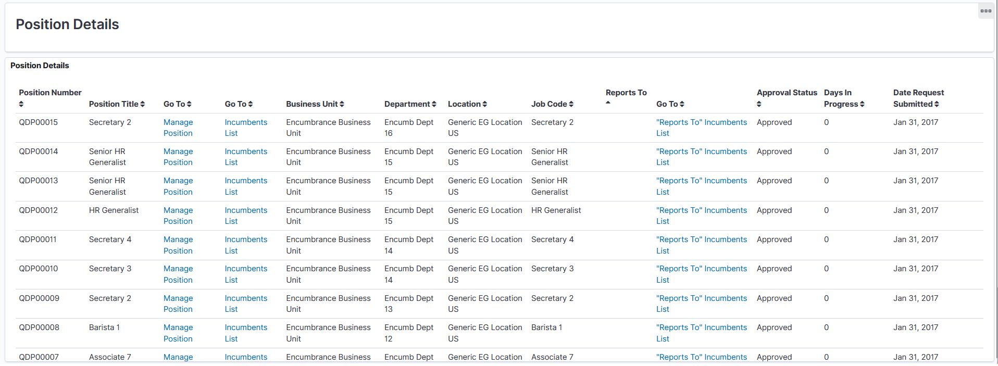Open "Reports To" Incumbents List for QDP00015
This screenshot has width=998, height=366.
coord(702,128)
